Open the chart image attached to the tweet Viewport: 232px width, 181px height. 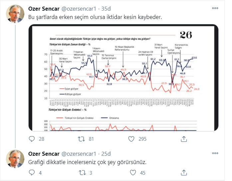coord(123,78)
